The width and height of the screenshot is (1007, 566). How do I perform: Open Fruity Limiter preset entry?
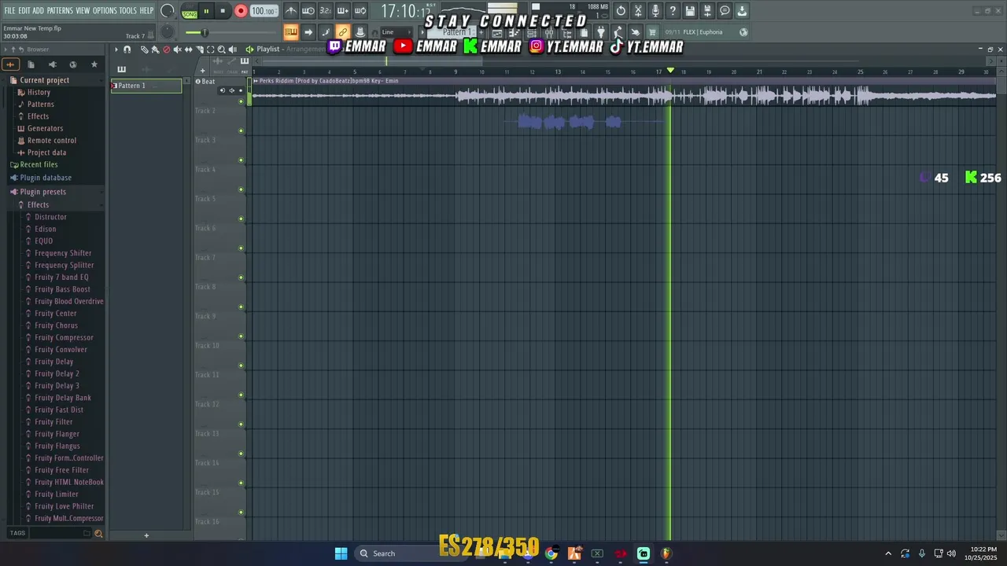(x=57, y=494)
